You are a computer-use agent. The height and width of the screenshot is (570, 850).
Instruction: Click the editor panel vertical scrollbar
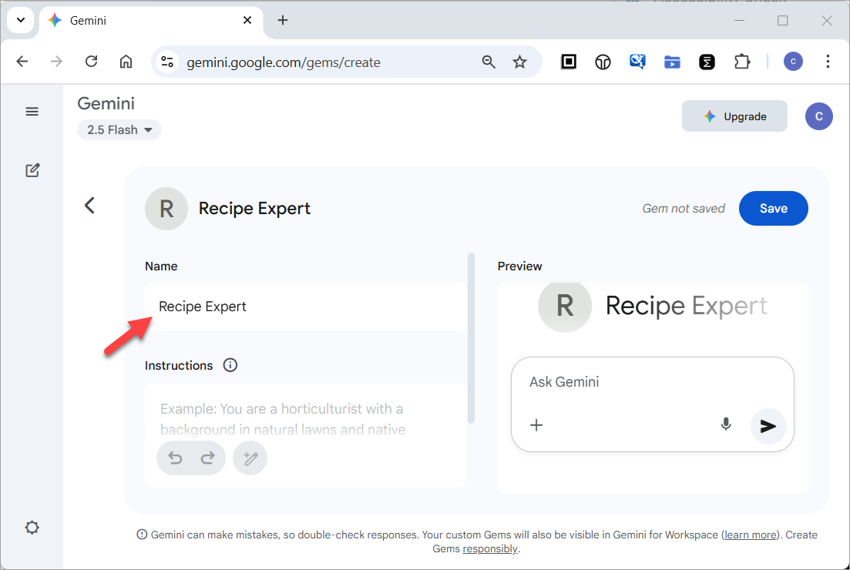point(471,337)
